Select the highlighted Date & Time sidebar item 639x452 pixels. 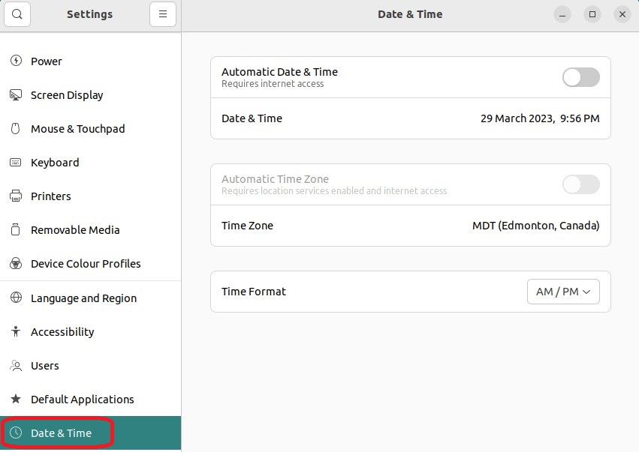click(x=61, y=433)
